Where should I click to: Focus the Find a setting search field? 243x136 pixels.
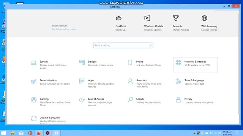coord(123,45)
